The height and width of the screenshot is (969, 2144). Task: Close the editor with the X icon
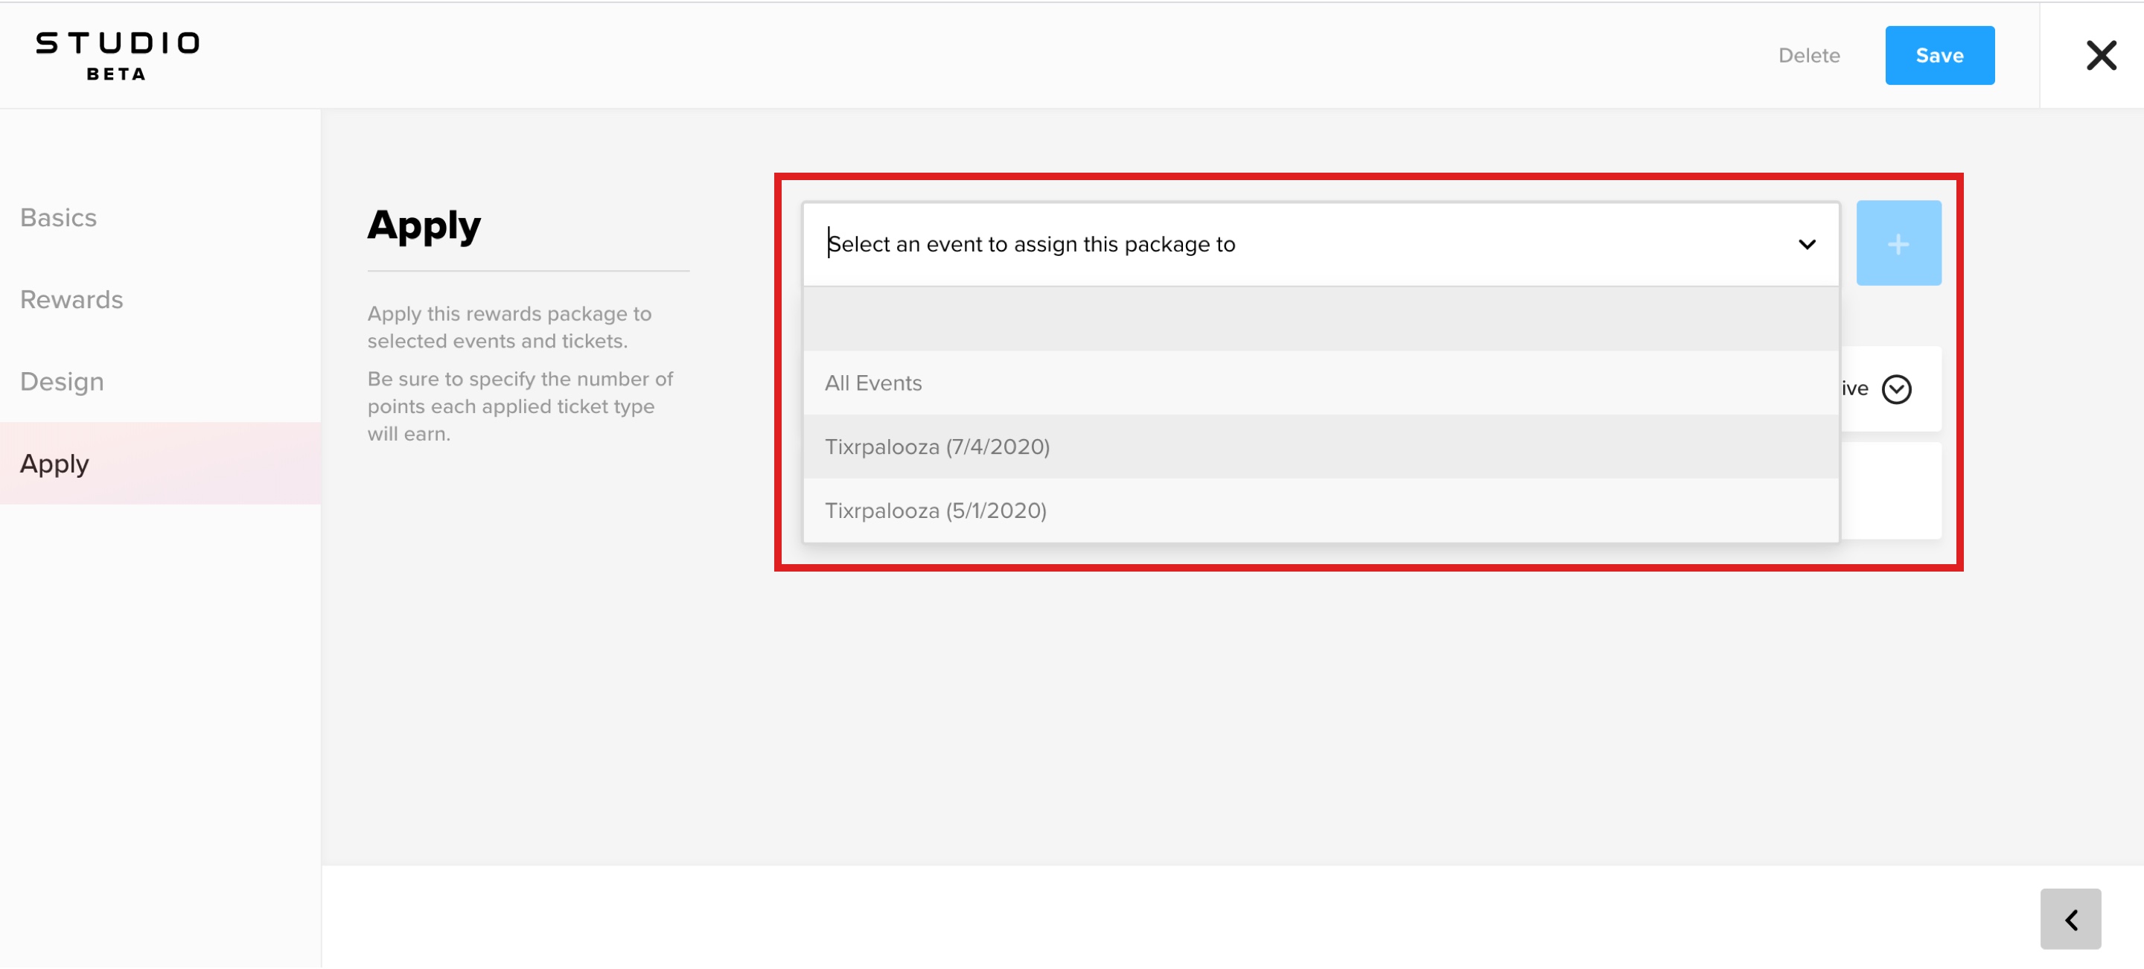[2101, 56]
